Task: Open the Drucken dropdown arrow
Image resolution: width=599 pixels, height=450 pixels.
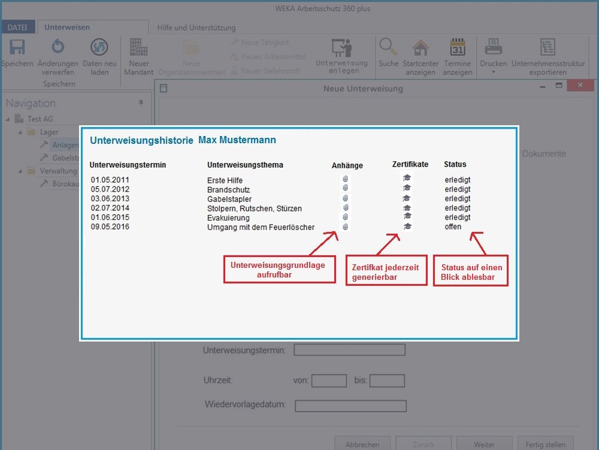Action: coord(493,72)
